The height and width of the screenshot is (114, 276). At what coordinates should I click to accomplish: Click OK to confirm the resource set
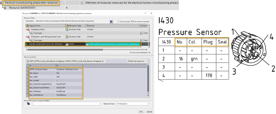pyautogui.click(x=141, y=111)
